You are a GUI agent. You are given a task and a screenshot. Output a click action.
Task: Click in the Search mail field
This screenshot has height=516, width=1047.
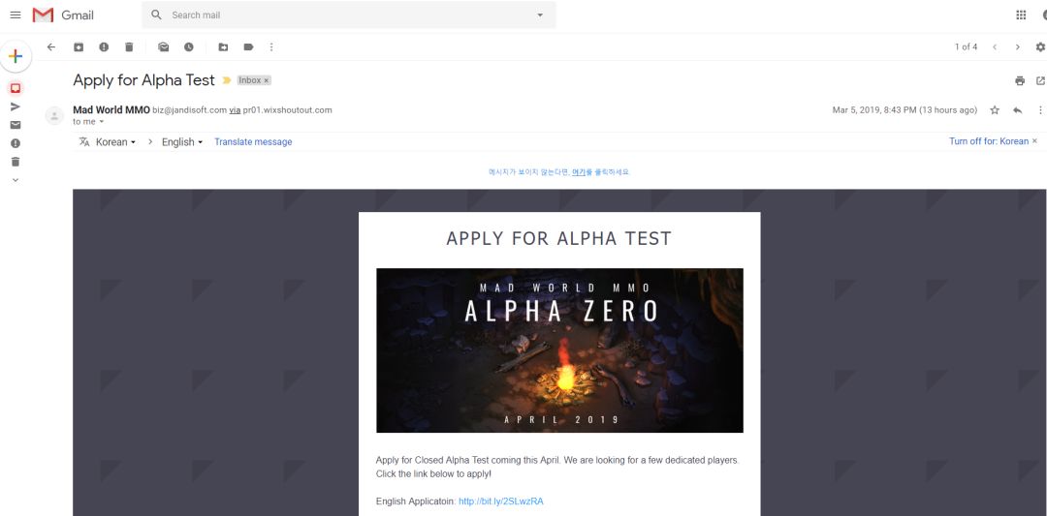[x=349, y=15]
